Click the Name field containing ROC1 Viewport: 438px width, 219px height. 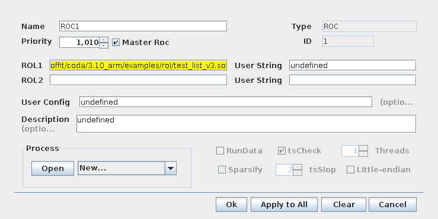tap(143, 26)
